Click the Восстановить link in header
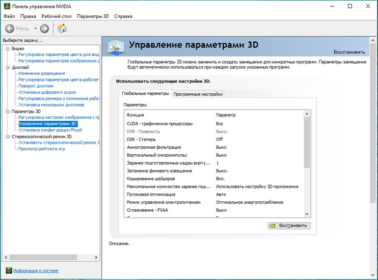Image resolution: width=378 pixels, height=280 pixels. coord(349,52)
